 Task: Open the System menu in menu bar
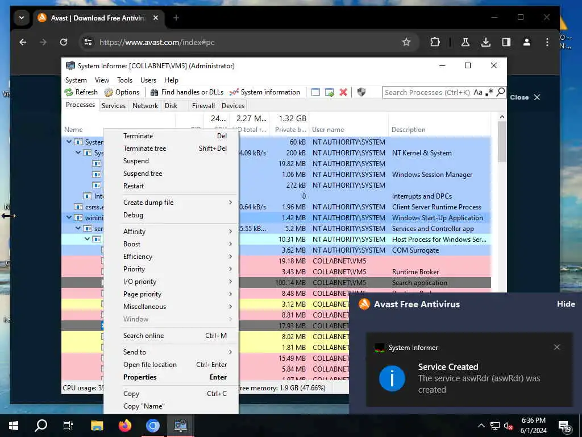pos(76,80)
